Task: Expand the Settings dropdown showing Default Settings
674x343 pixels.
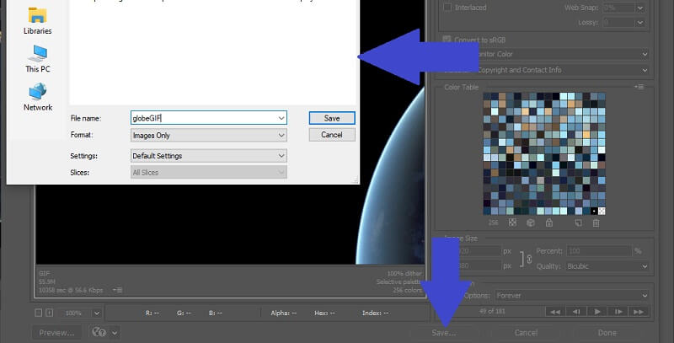Action: (209, 156)
